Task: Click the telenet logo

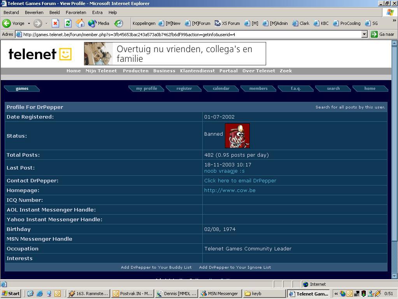Action: coord(40,54)
